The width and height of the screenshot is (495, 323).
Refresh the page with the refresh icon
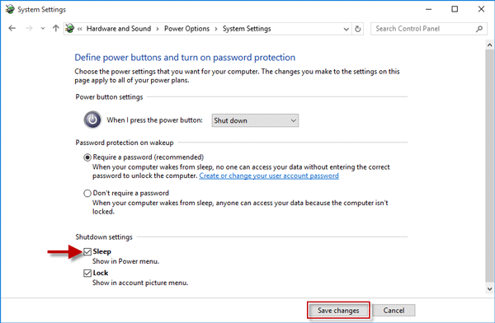coord(357,29)
